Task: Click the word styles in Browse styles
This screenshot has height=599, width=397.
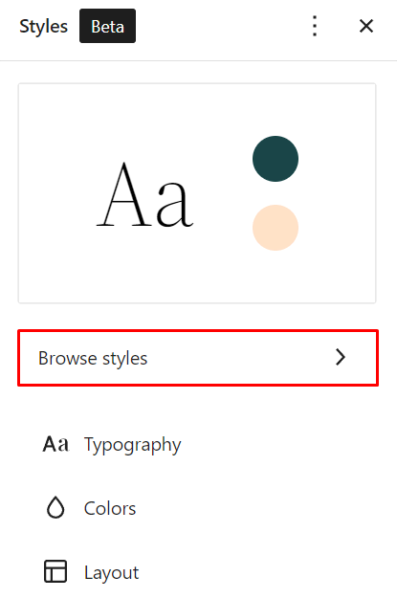Action: point(124,359)
